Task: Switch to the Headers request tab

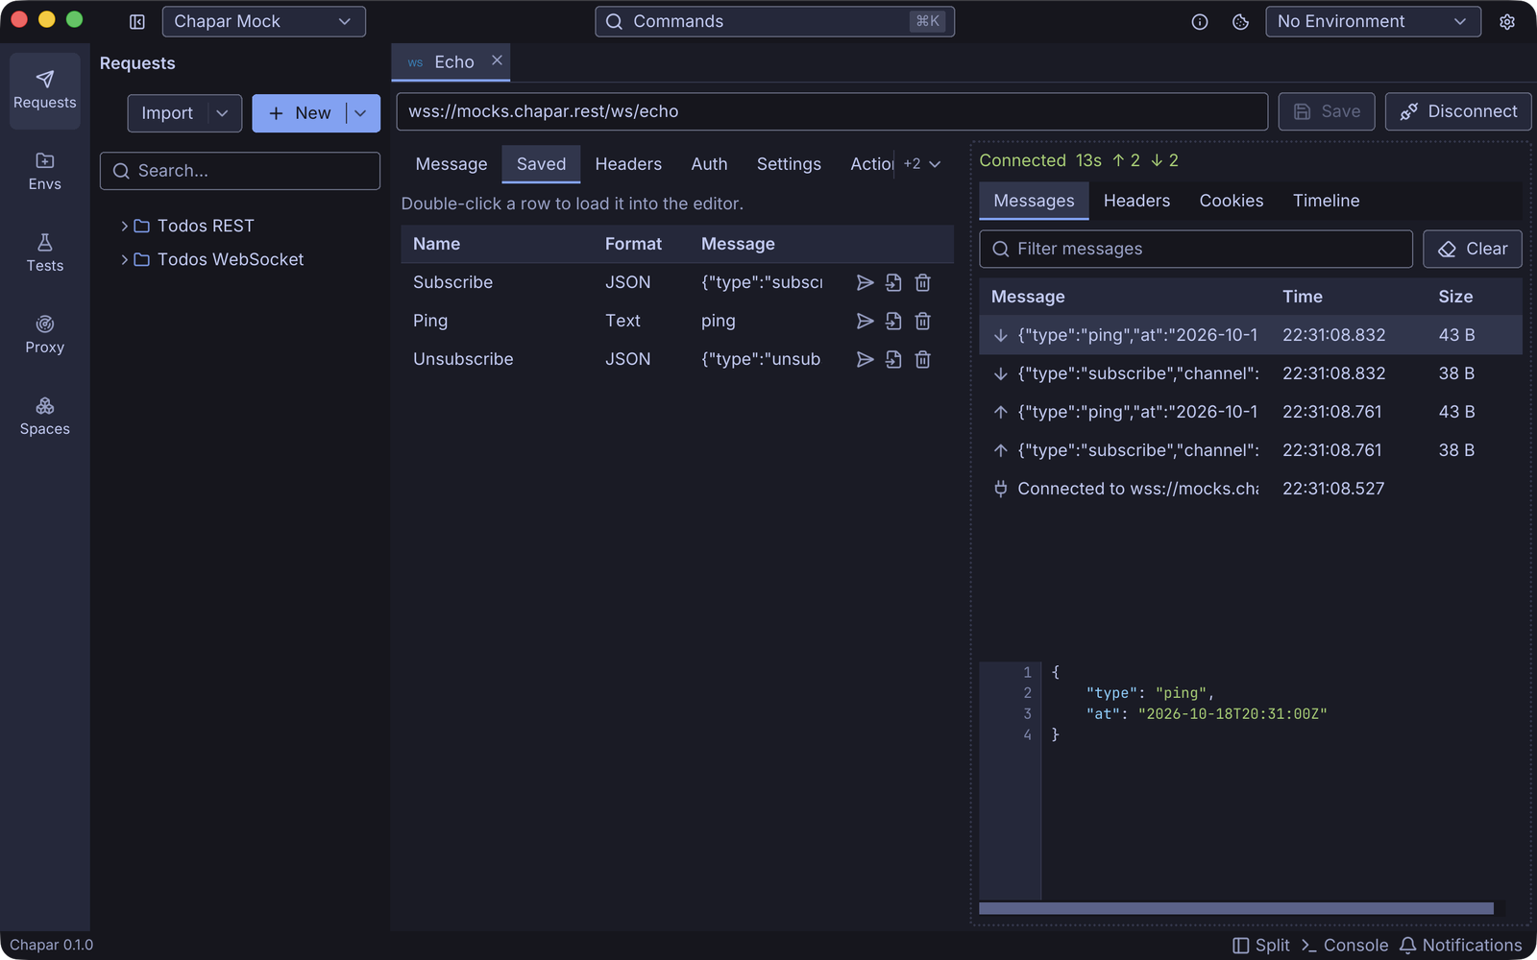Action: pos(628,164)
